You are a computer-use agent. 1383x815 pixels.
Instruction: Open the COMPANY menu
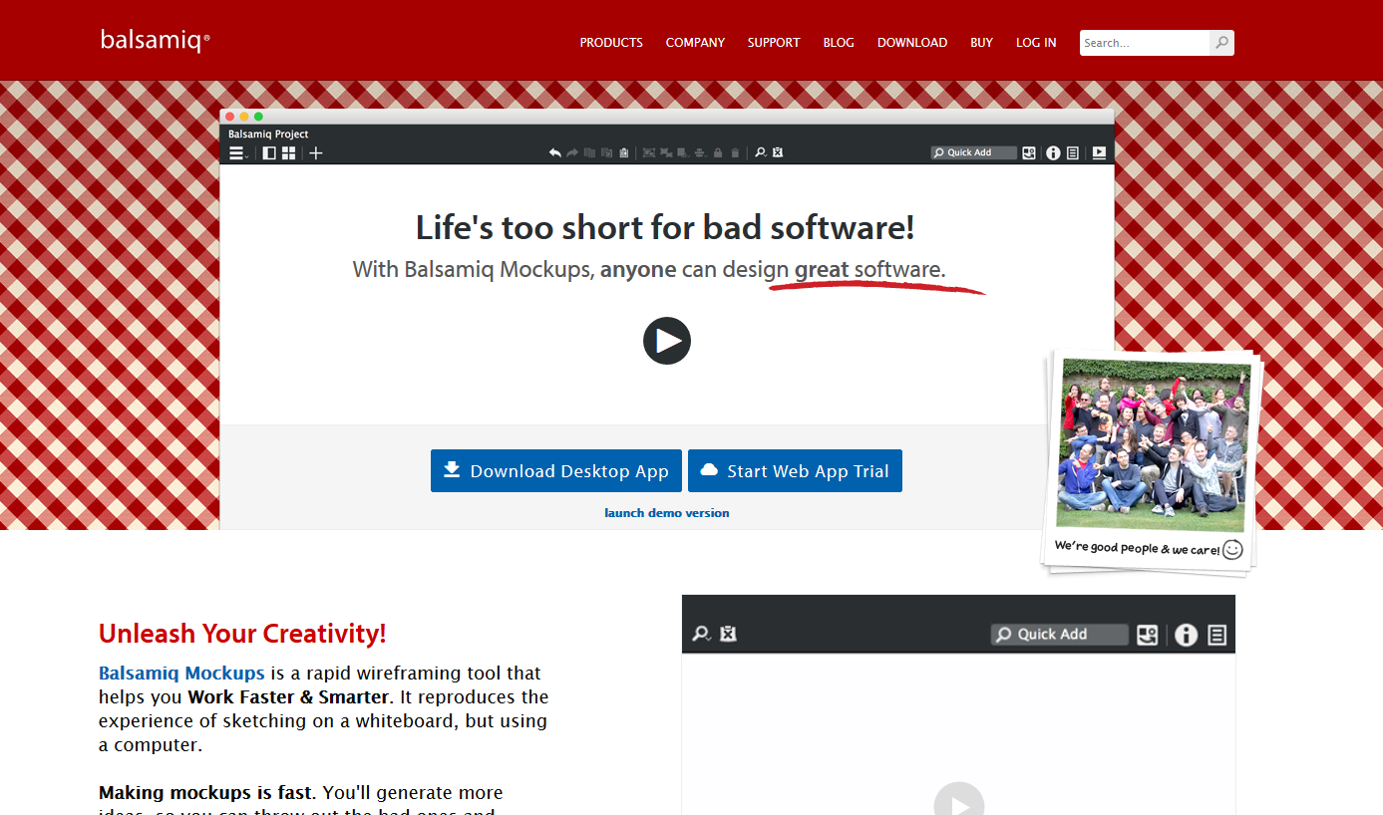[695, 43]
